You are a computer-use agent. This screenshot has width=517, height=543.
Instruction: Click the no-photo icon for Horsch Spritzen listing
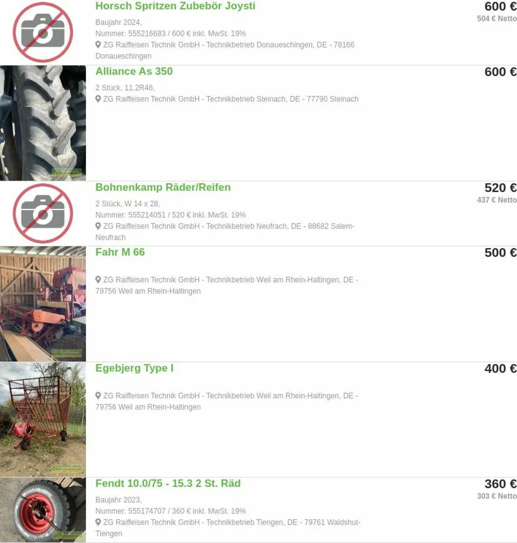(x=43, y=32)
